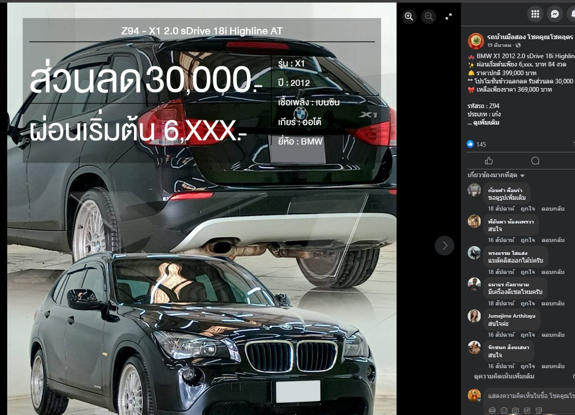The height and width of the screenshot is (415, 575).
Task: Switch commenting identity via avatar arrow
Action: tap(479, 400)
